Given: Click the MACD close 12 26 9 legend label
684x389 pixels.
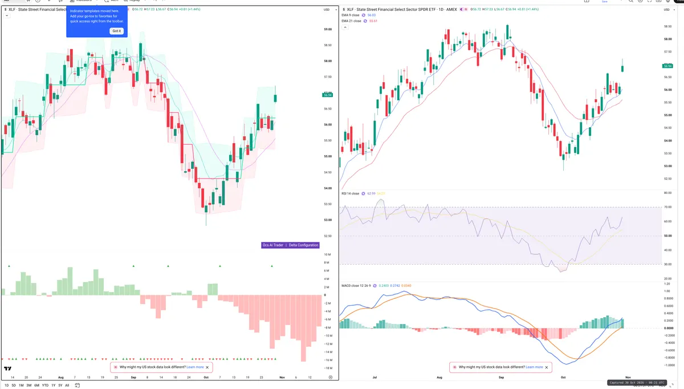Looking at the screenshot, I should click(356, 285).
